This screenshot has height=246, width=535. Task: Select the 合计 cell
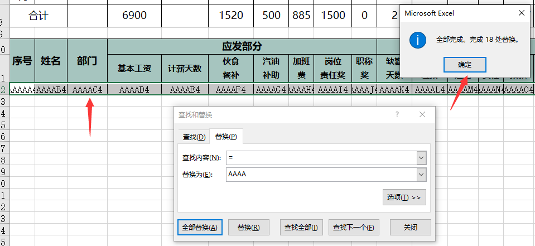coord(38,16)
